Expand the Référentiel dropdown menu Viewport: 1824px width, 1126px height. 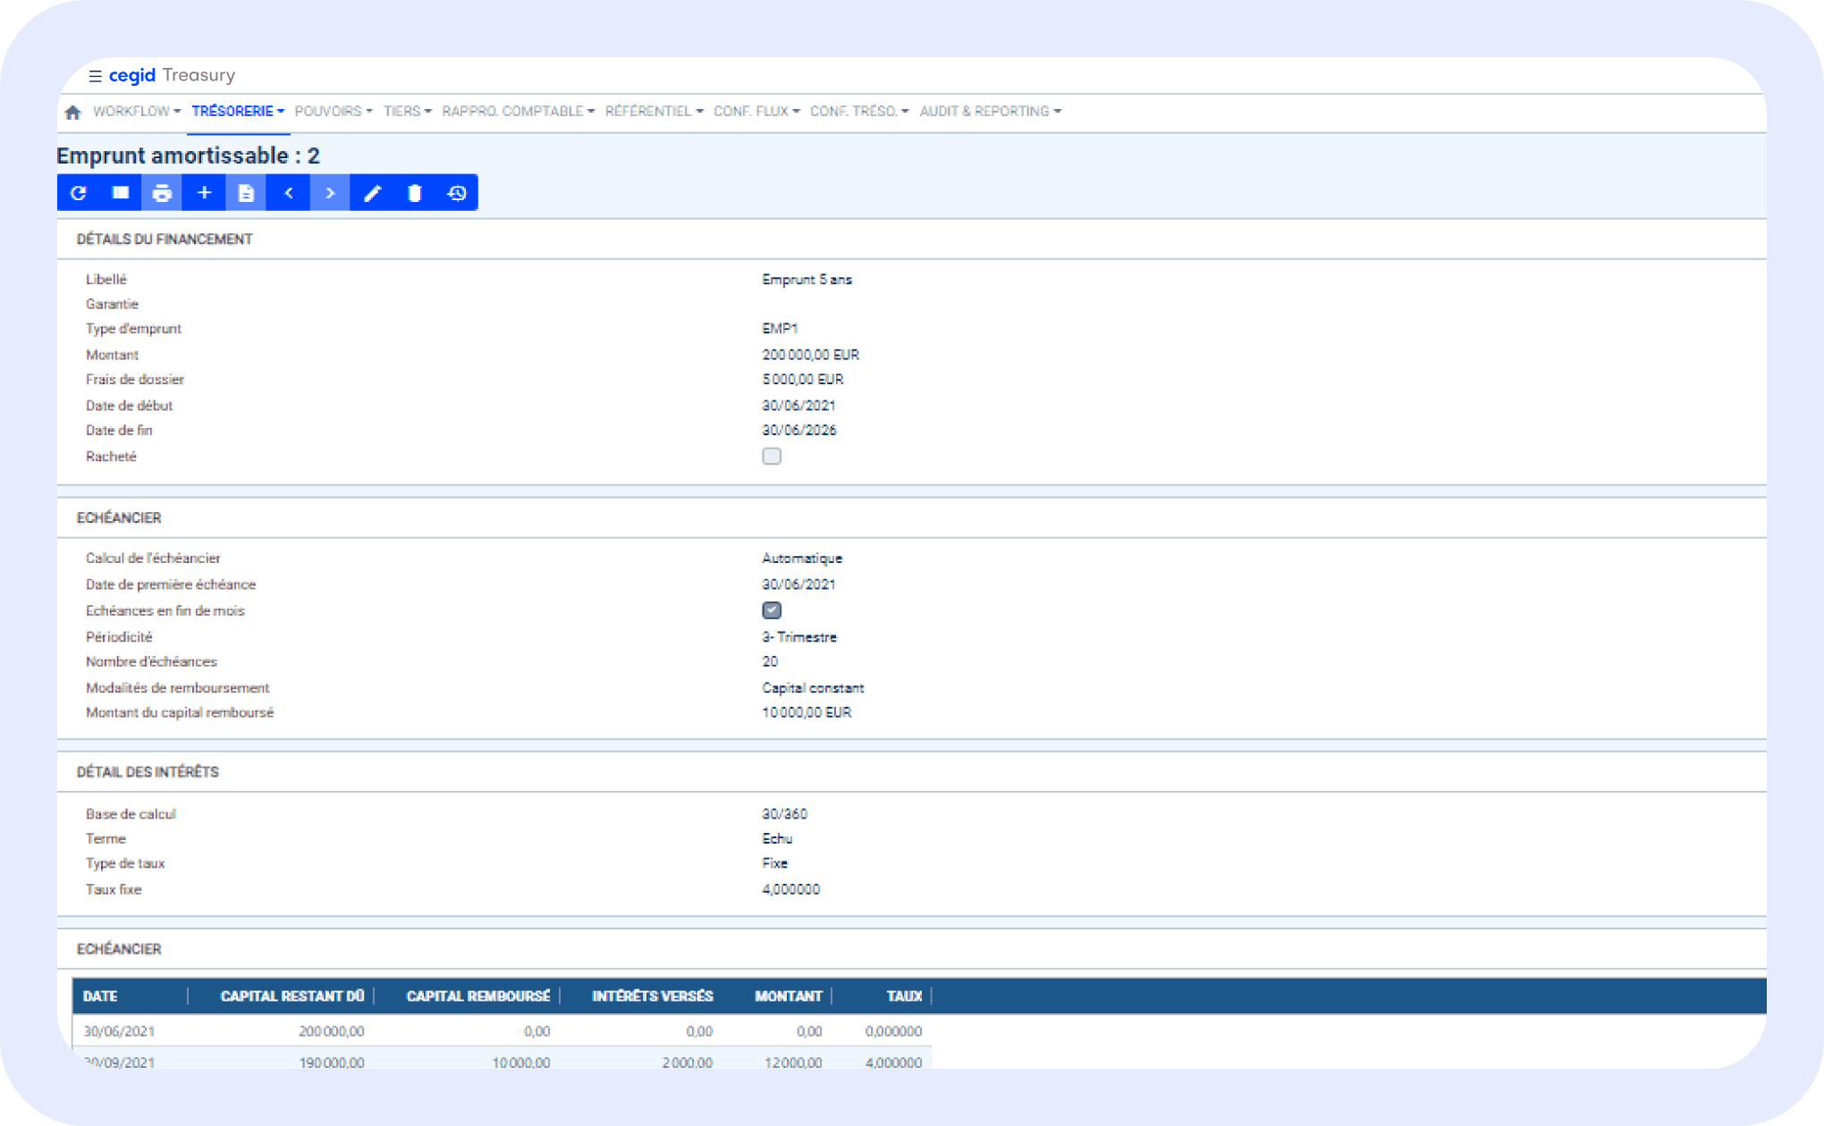(x=654, y=112)
